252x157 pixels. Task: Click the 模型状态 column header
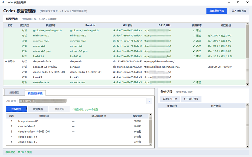[x=137, y=116]
